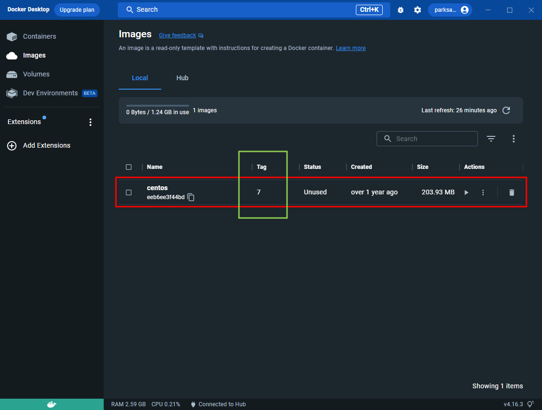Click the version v4.16.3 label
The image size is (542, 410).
[x=513, y=404]
